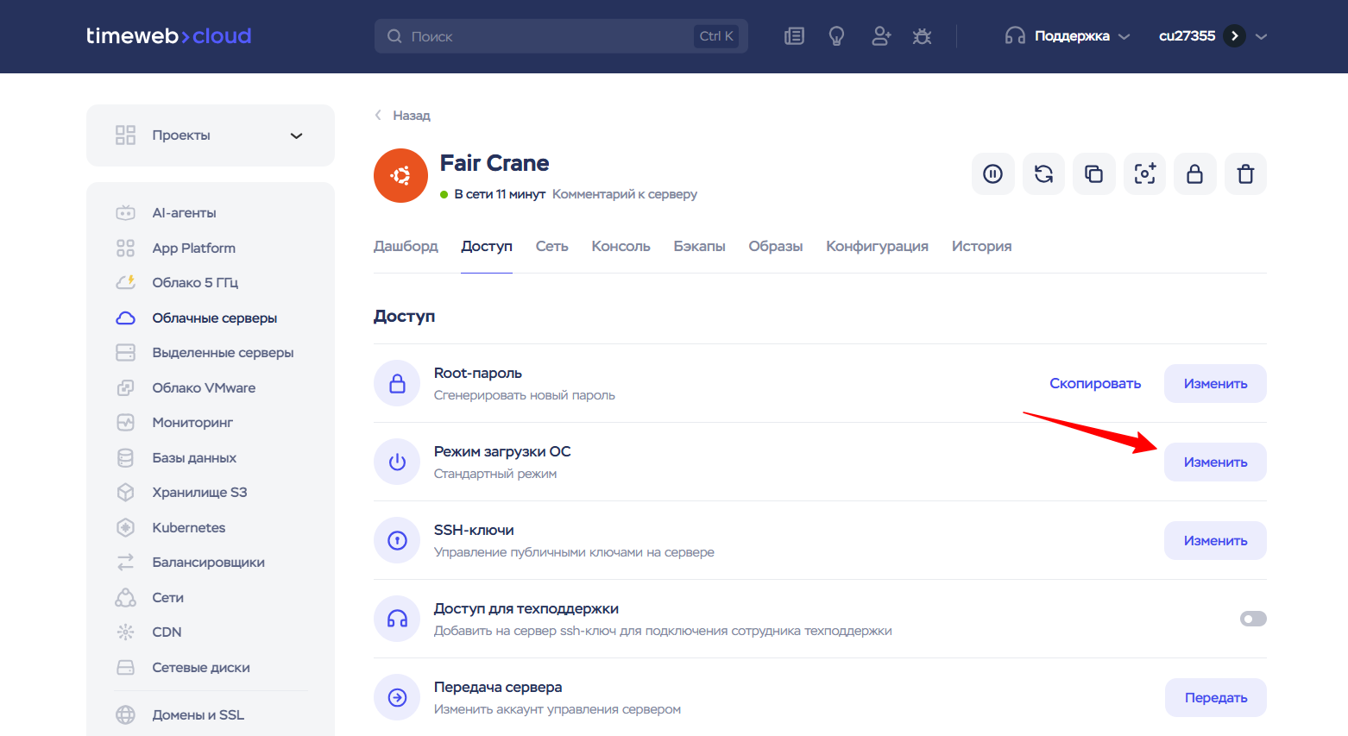Screen dimensions: 1348x736
Task: Click the server snapshot icon
Action: tap(1144, 174)
